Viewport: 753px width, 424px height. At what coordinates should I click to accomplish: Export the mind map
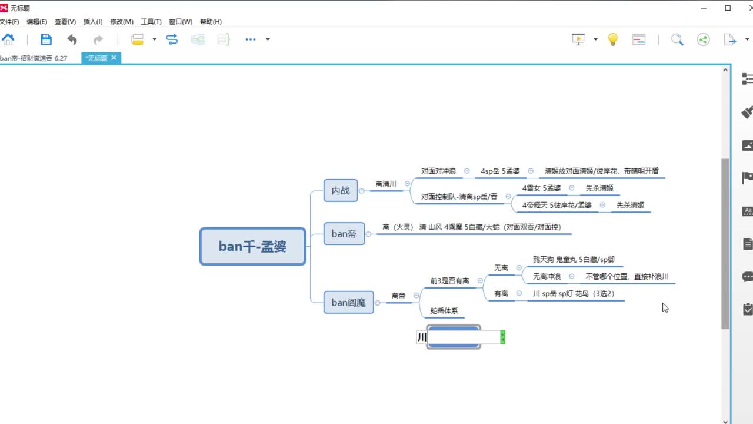(x=729, y=39)
